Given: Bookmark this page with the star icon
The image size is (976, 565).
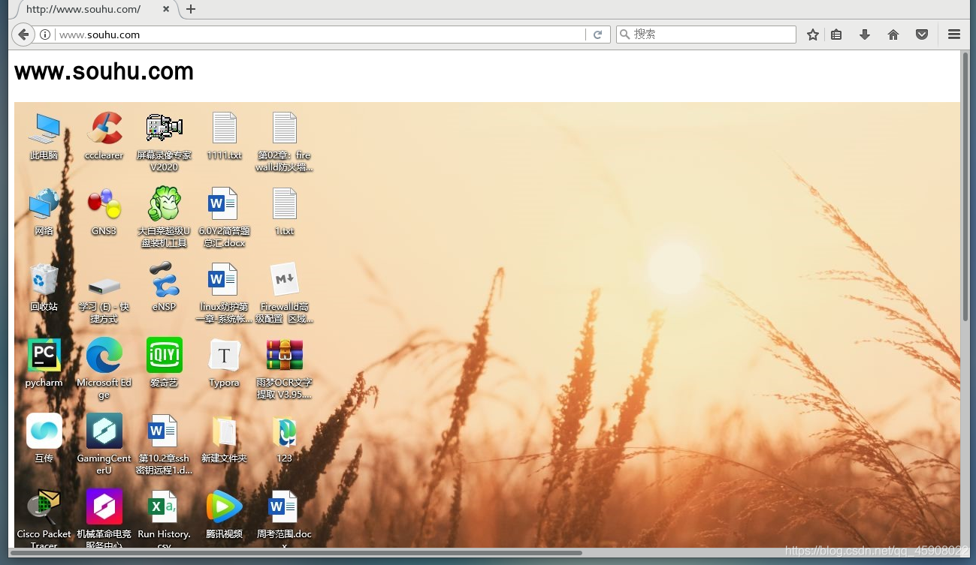Looking at the screenshot, I should [813, 35].
